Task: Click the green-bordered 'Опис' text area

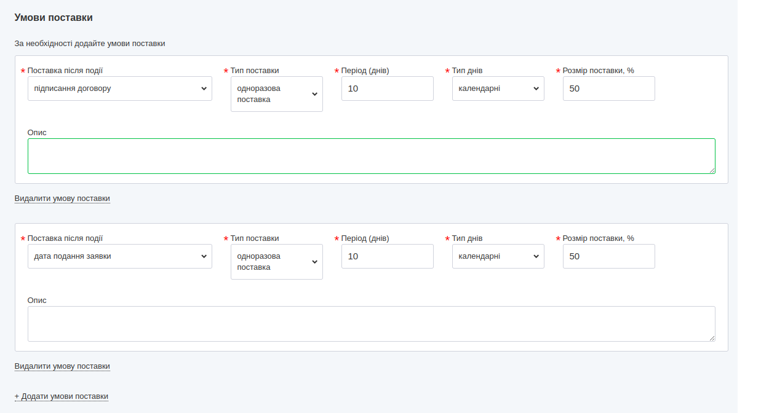Action: coord(371,156)
